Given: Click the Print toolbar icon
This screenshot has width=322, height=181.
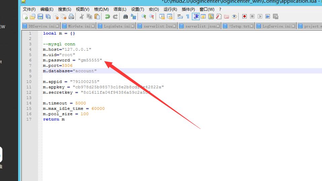Looking at the screenshot, I should pos(71,16).
